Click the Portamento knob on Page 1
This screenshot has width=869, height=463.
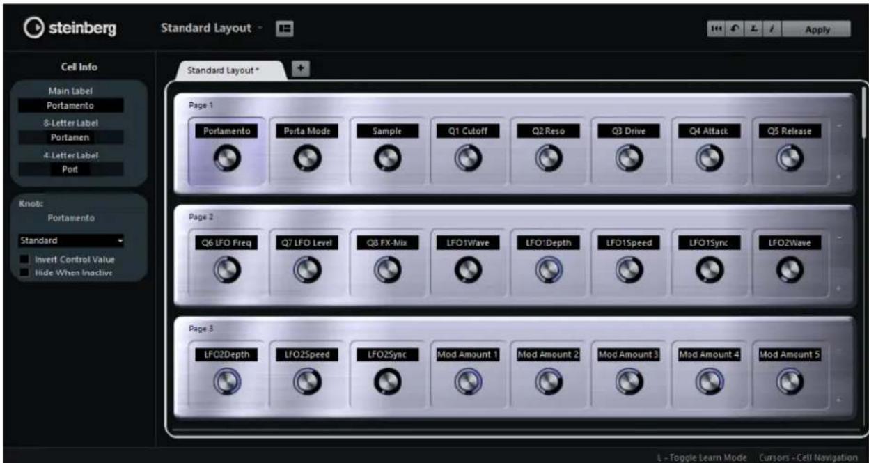coord(227,159)
